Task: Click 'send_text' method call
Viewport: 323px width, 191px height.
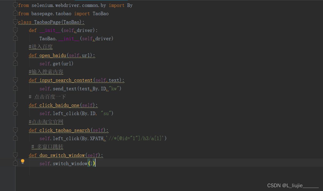Action: pyautogui.click(x=65, y=88)
